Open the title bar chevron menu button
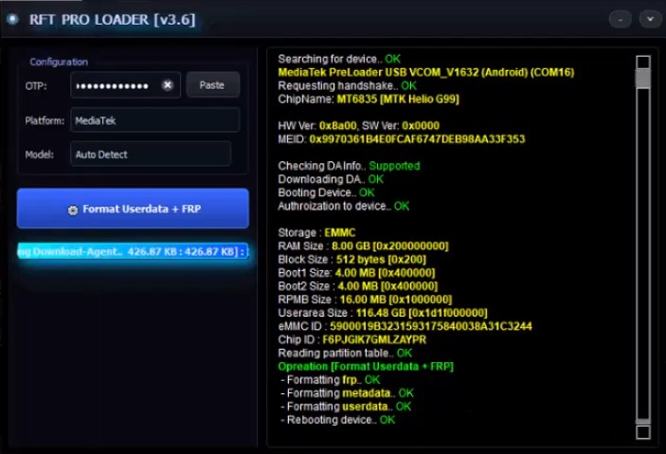Screen dimensions: 666x454 (650, 20)
